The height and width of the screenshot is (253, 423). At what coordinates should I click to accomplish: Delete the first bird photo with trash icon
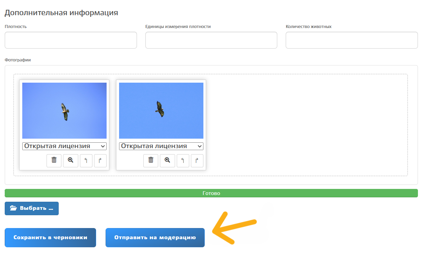pos(54,161)
